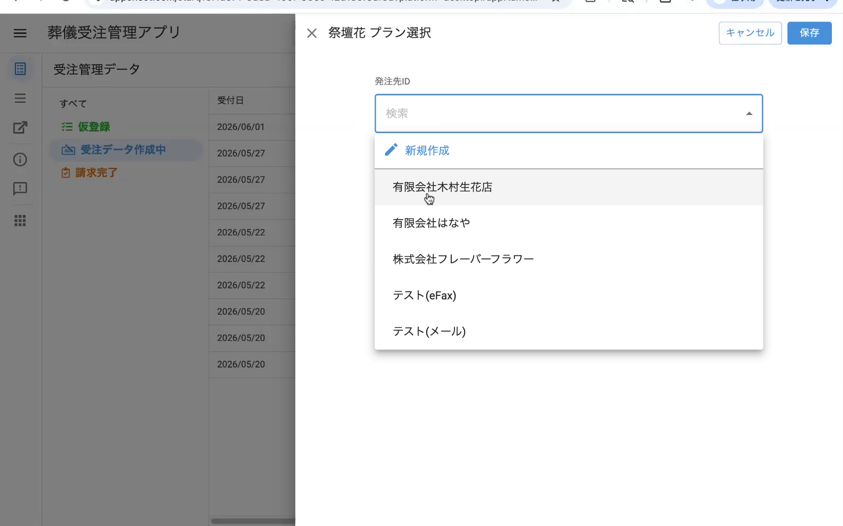
Task: Select テスト(eFax) option
Action: tap(568, 295)
